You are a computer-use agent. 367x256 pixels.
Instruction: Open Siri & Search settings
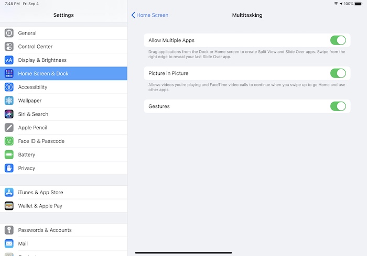click(63, 114)
